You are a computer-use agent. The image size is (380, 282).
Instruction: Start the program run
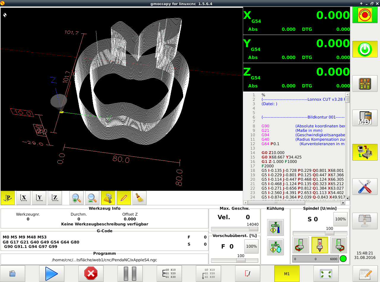click(x=52, y=274)
